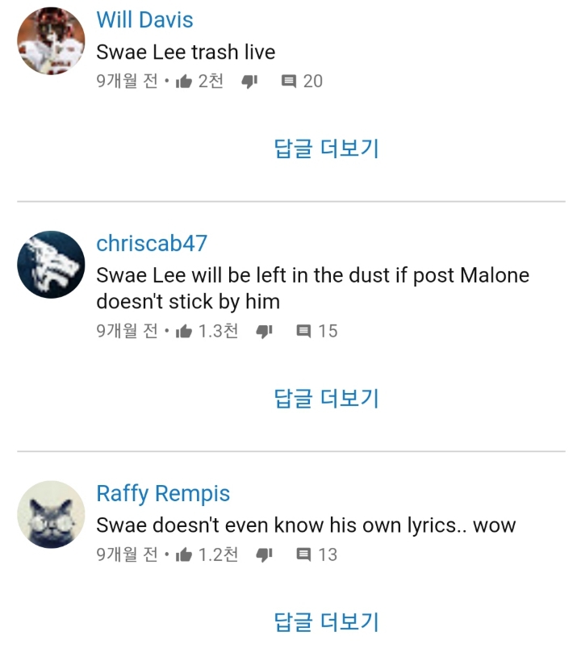Open reply icon on chriscab47's comment
Viewport: 581px width, 665px height.
pos(304,331)
